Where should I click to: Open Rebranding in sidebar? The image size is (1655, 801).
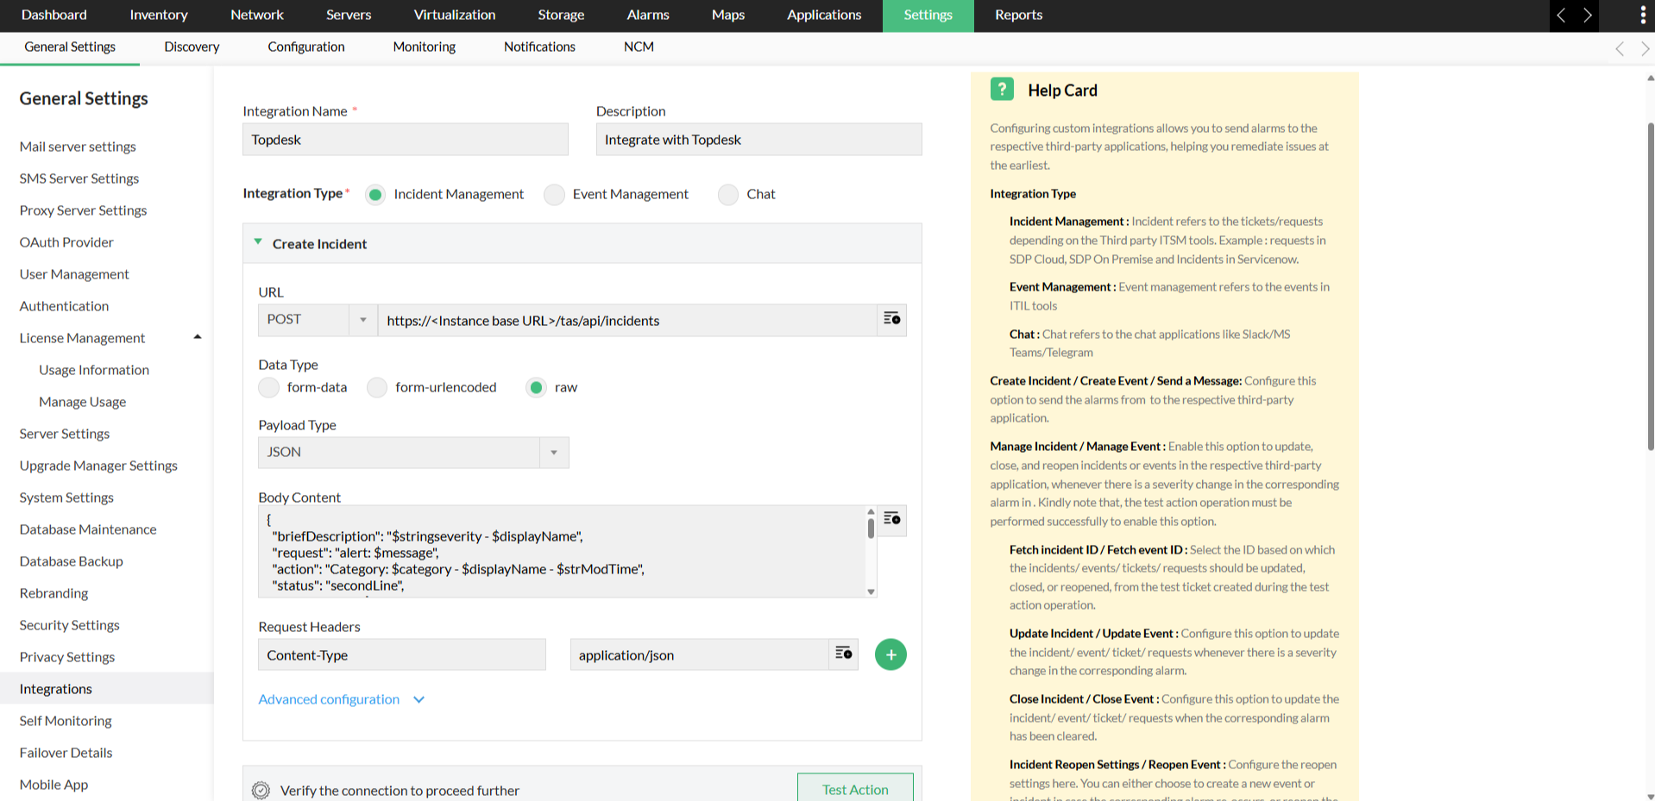[53, 593]
